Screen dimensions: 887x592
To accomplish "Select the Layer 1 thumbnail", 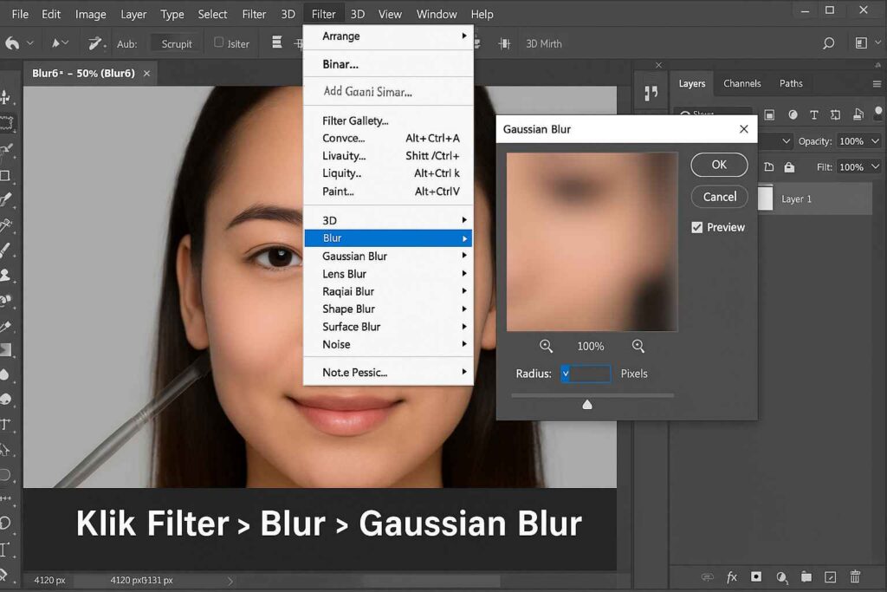I will [x=765, y=198].
